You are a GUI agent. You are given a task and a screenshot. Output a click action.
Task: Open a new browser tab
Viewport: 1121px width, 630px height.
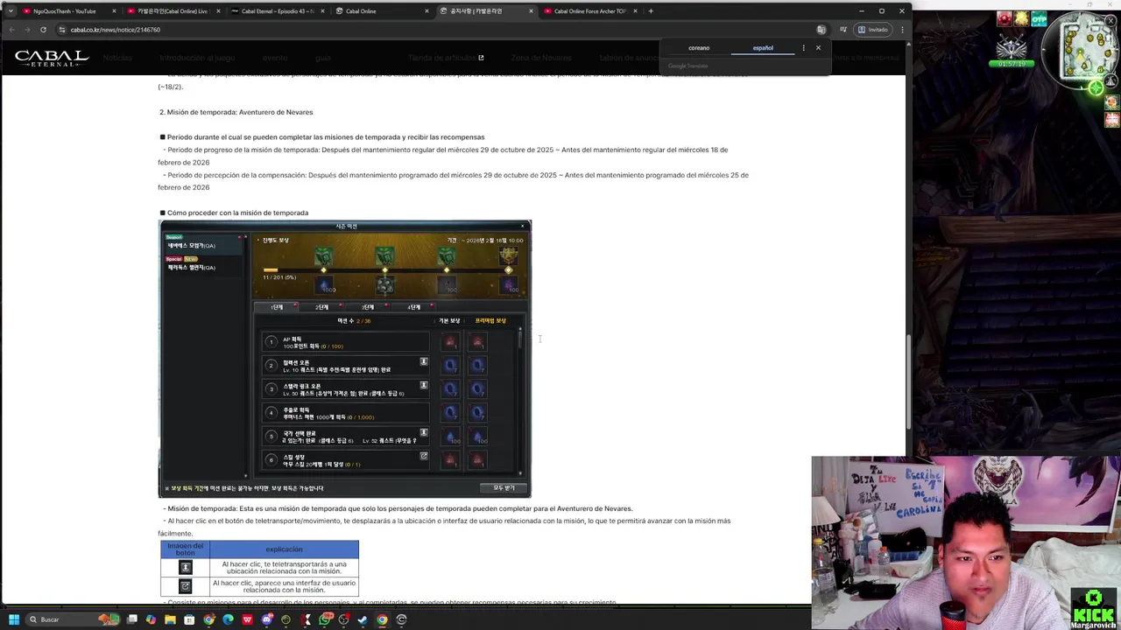(650, 11)
